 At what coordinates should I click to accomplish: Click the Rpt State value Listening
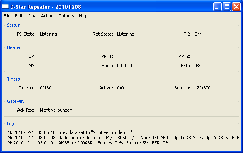(x=126, y=34)
